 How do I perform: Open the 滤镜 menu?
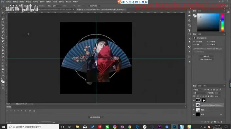coord(48,2)
